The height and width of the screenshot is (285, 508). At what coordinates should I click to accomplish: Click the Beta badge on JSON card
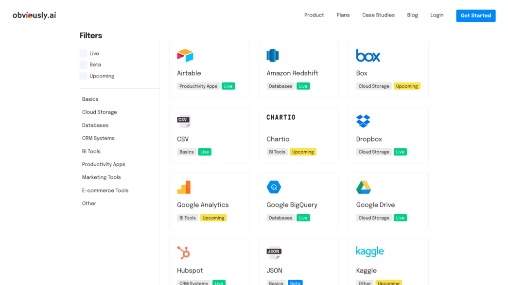295,283
